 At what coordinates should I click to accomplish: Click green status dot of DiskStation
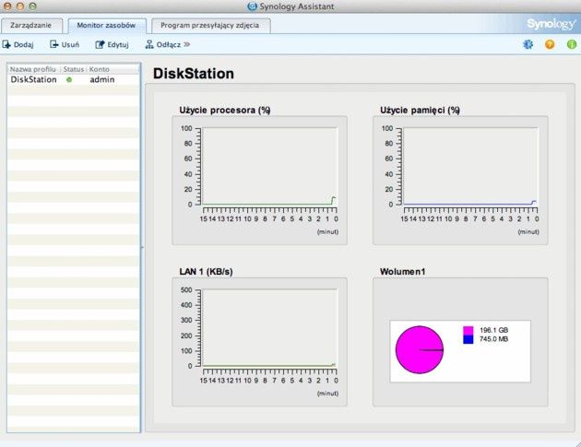coord(69,79)
